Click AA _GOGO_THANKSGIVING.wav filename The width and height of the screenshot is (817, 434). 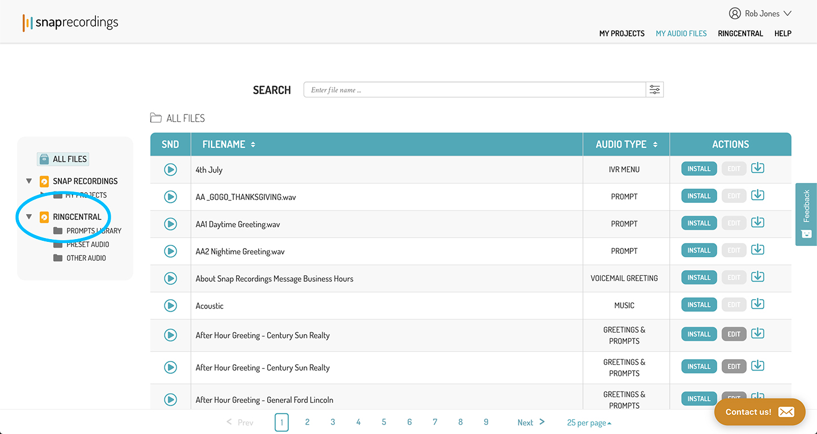246,197
